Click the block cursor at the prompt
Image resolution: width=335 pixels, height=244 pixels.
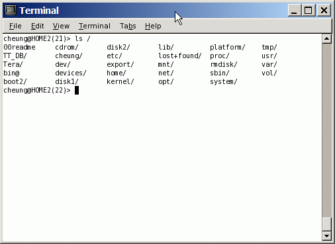coord(77,91)
